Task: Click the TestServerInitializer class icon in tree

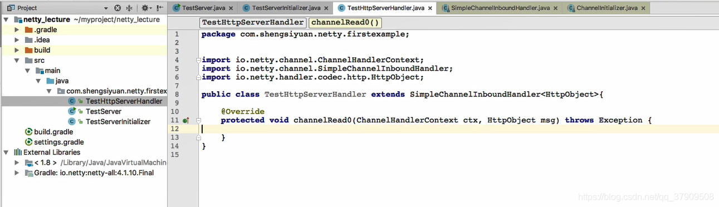Action: coord(71,122)
